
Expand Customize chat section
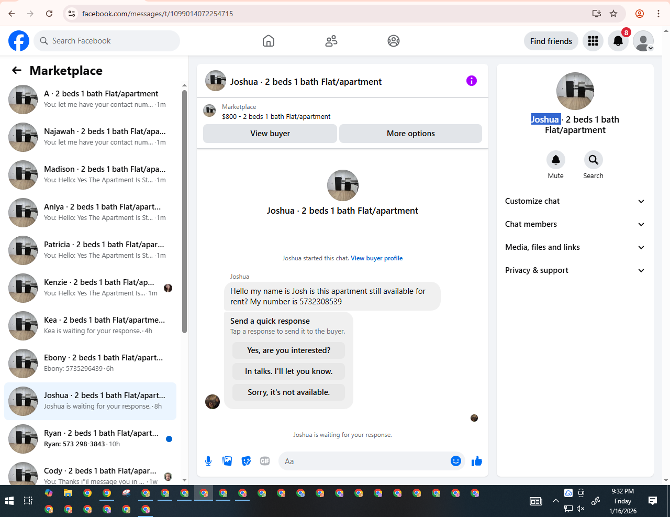click(x=575, y=201)
